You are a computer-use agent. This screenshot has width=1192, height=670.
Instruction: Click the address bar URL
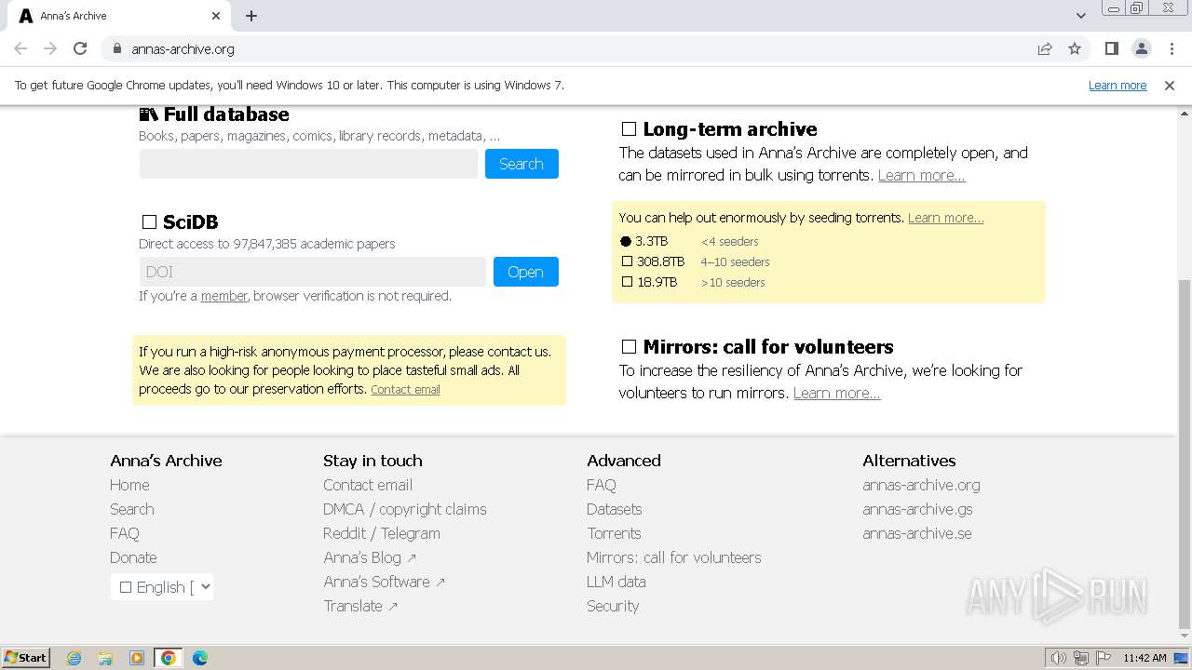(183, 48)
